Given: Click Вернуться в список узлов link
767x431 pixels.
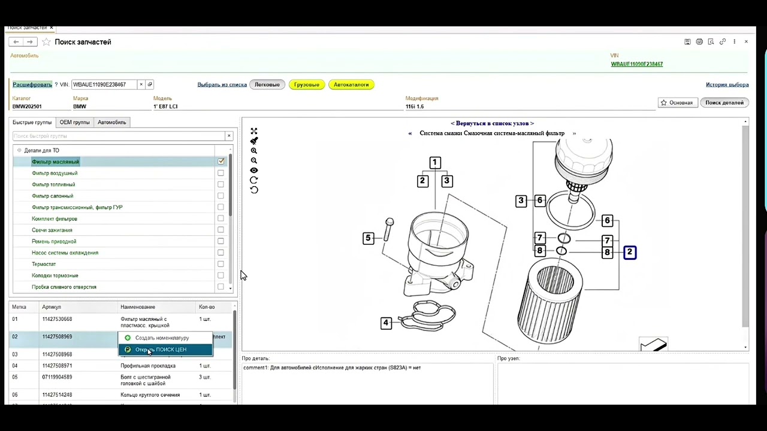Looking at the screenshot, I should point(492,123).
